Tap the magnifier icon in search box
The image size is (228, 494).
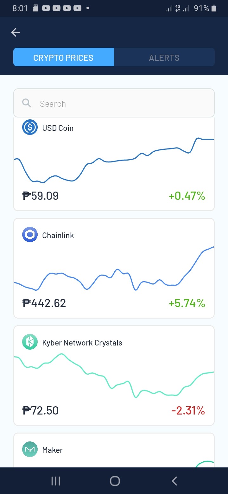click(x=27, y=103)
